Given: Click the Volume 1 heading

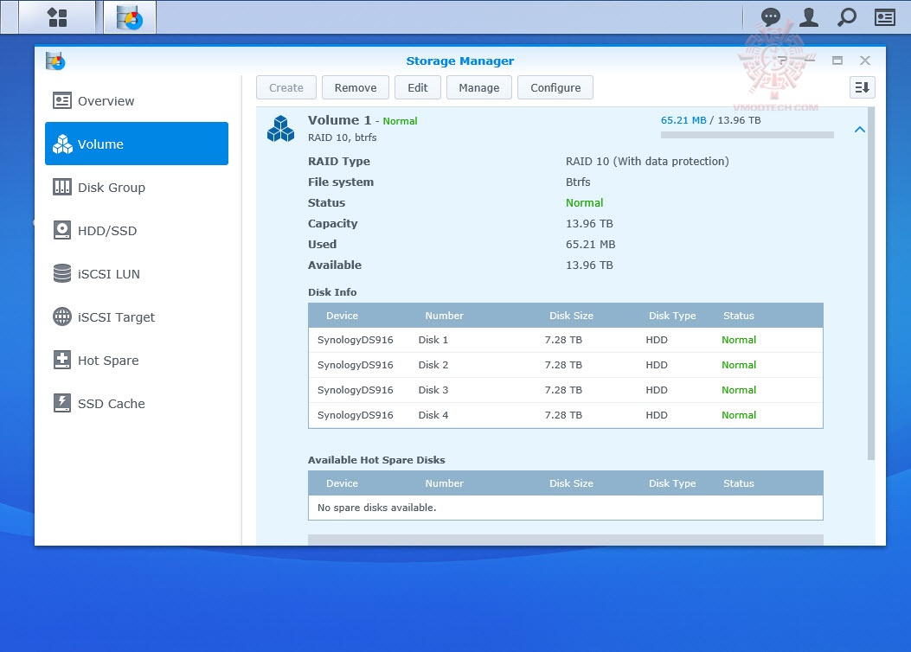Looking at the screenshot, I should [x=339, y=120].
